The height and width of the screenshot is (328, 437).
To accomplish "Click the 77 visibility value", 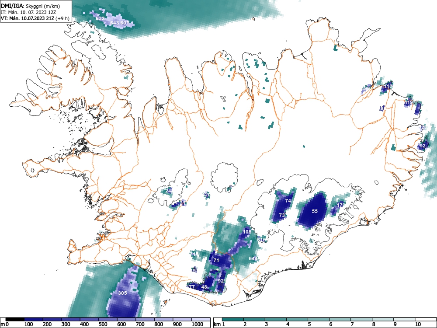I will 192,287.
